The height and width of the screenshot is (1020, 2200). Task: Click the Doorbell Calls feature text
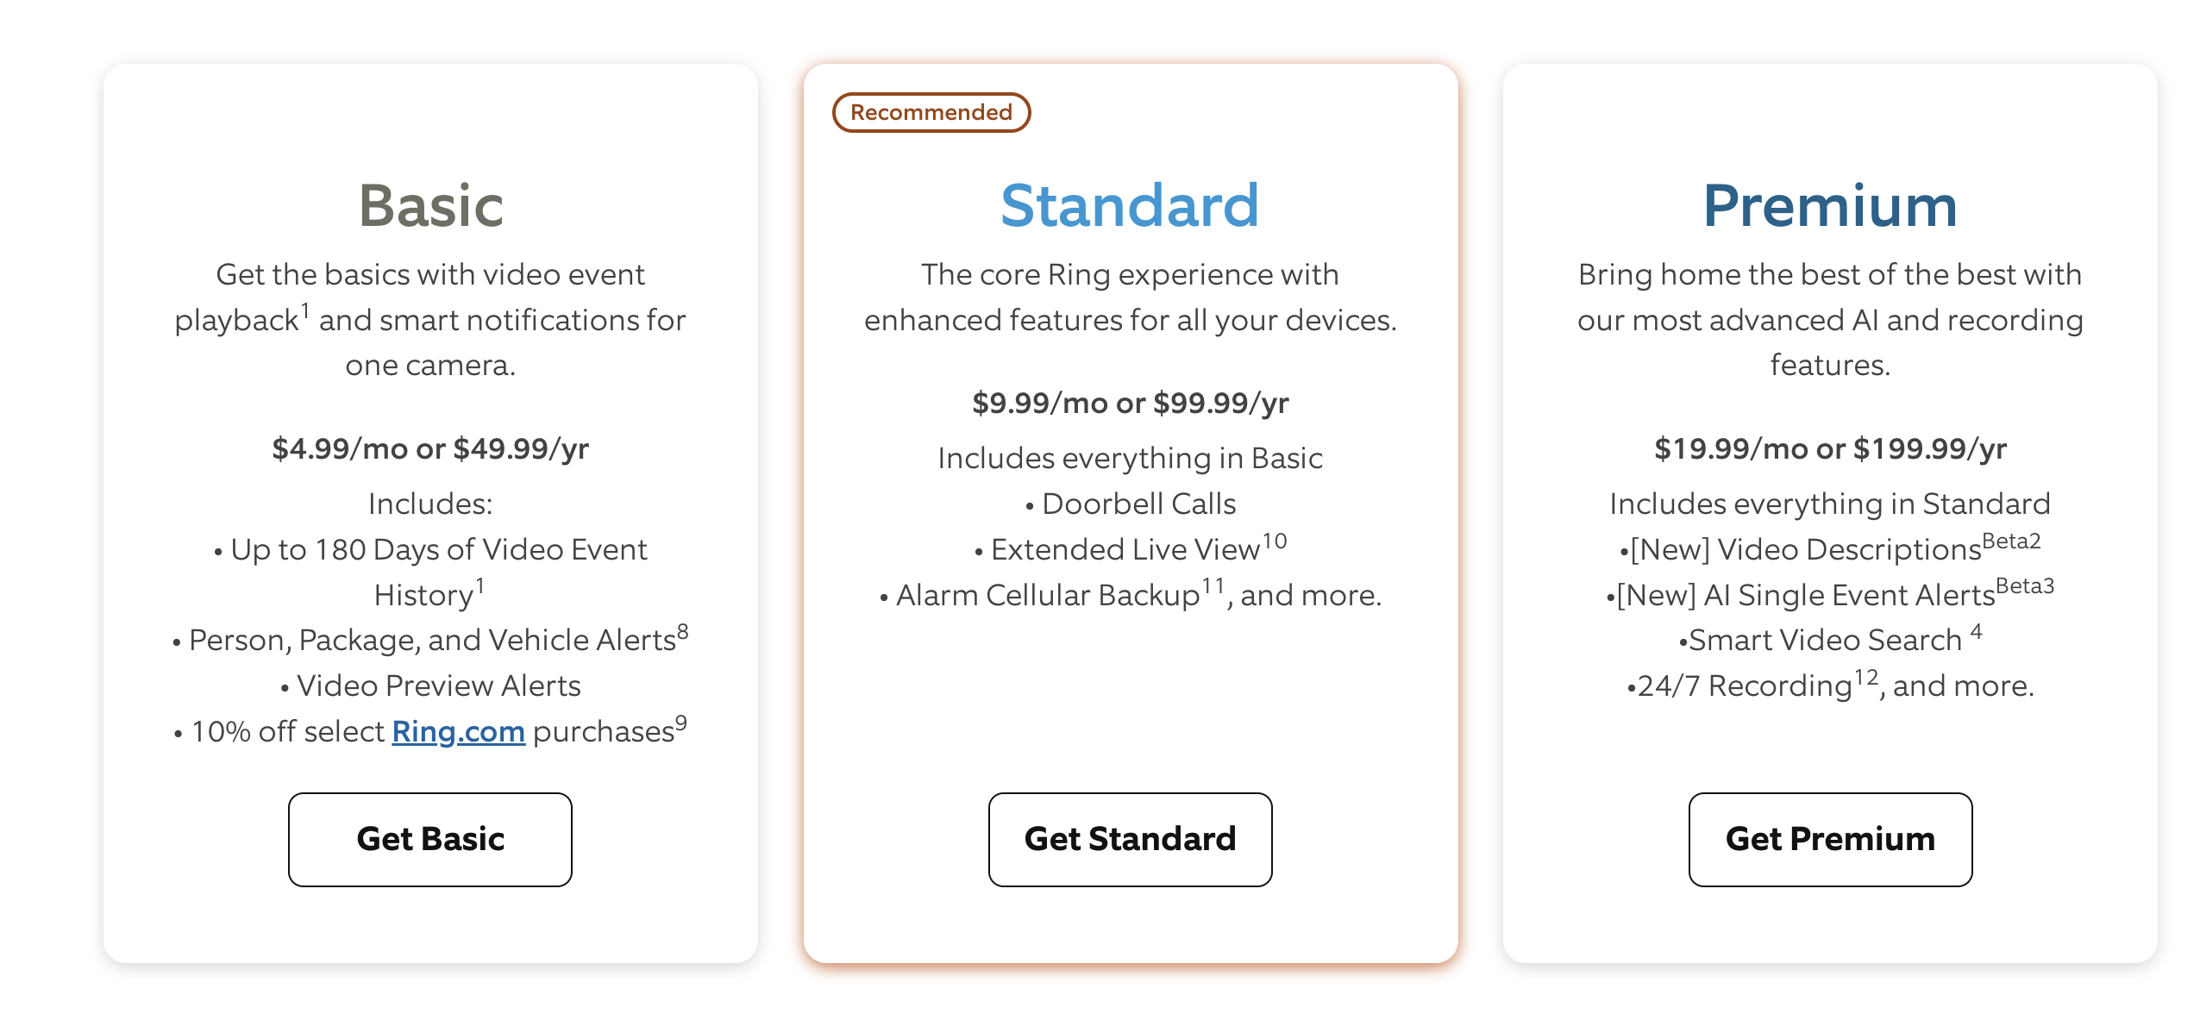pyautogui.click(x=1138, y=504)
